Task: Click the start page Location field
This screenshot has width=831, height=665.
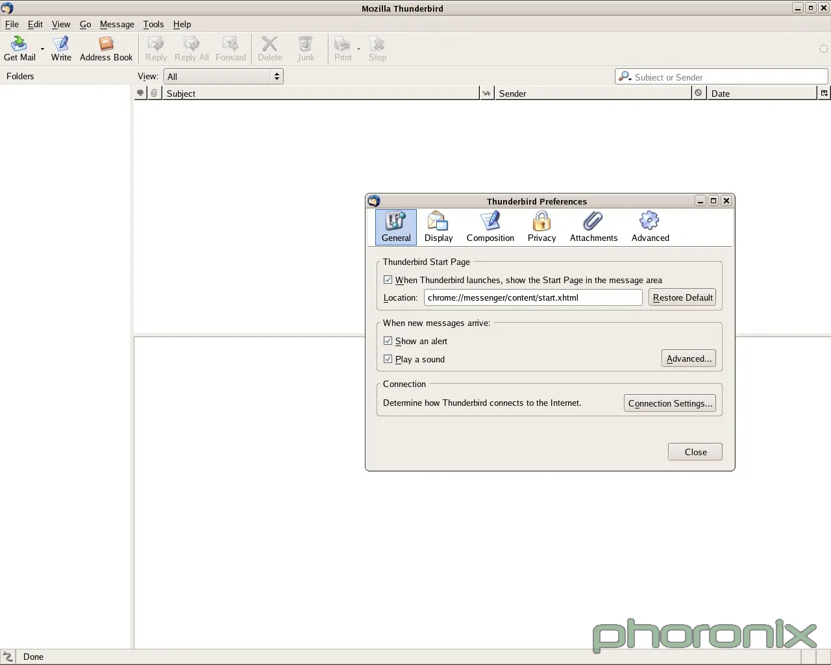Action: click(533, 297)
